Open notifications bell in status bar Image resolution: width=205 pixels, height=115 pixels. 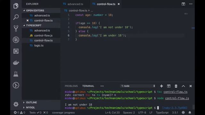pyautogui.click(x=190, y=112)
